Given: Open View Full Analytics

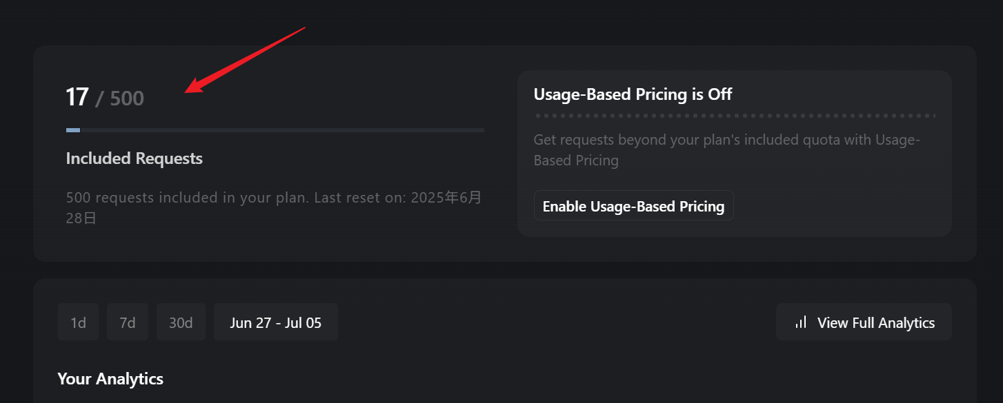Looking at the screenshot, I should 864,322.
